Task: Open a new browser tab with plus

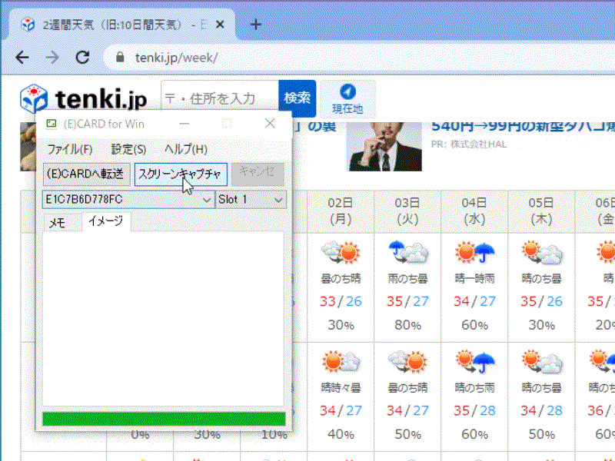Action: click(256, 25)
